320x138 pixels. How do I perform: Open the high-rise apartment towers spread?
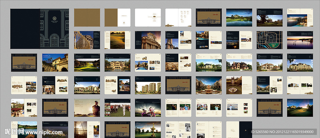148,85
